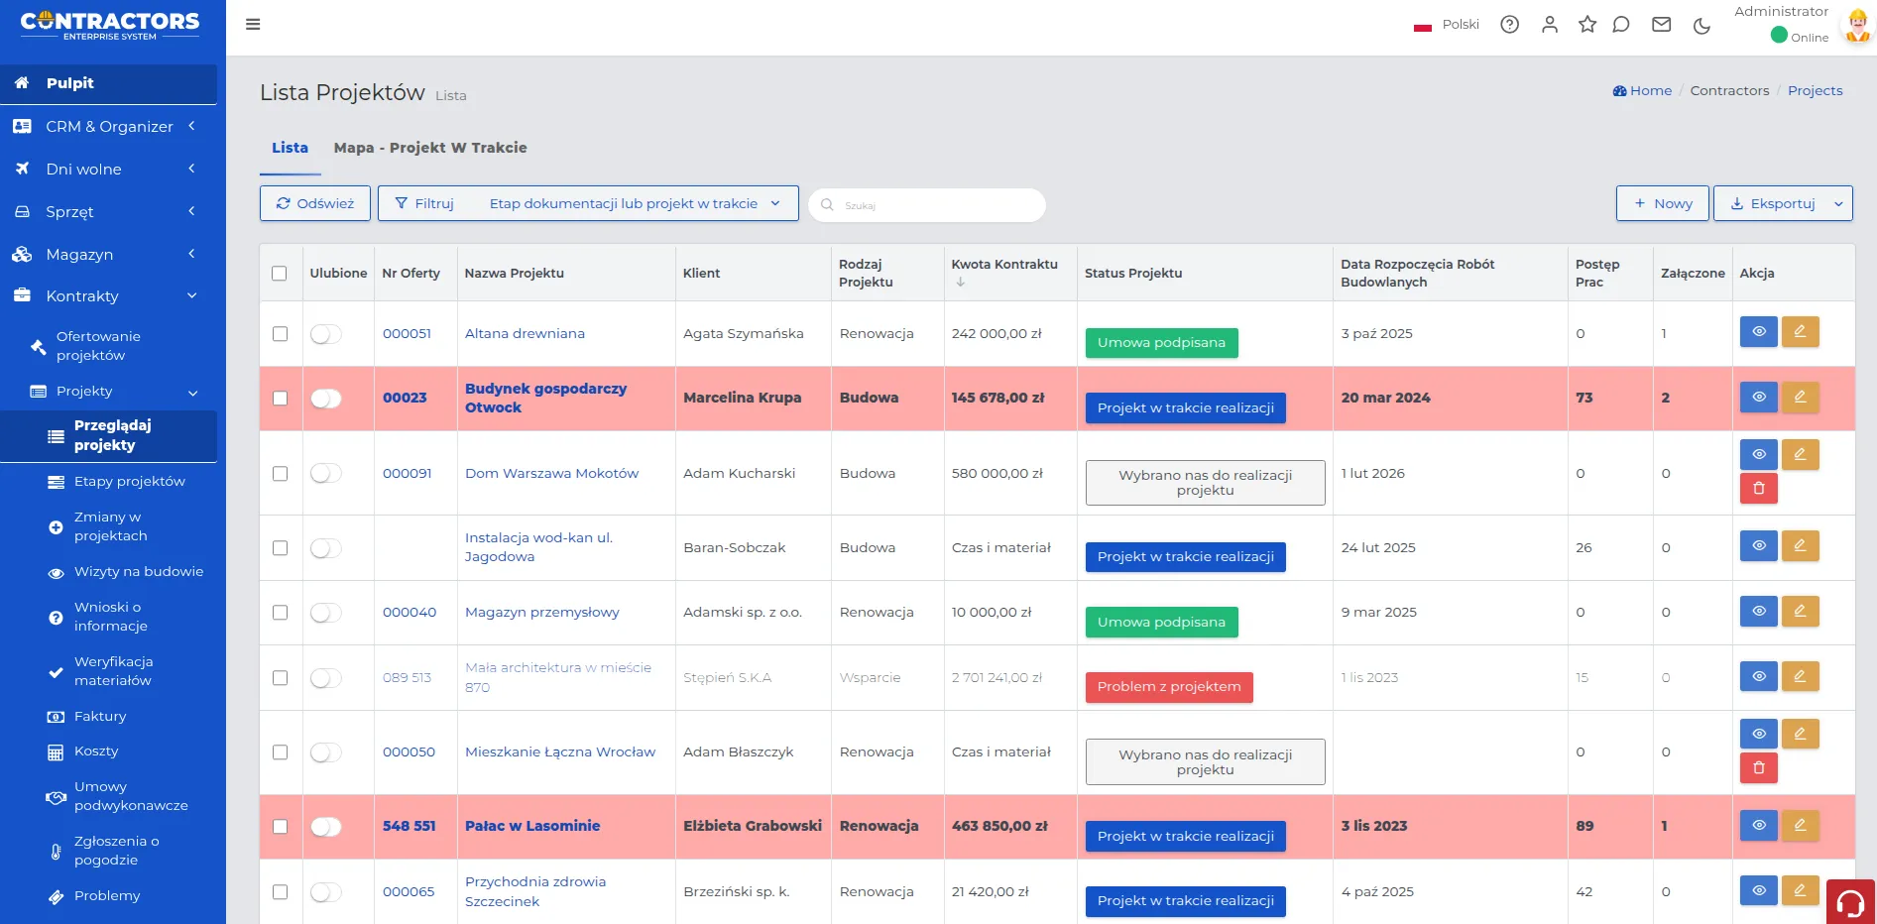
Task: Switch to Mapa - Projekt W Trakcie tab
Action: 430,148
